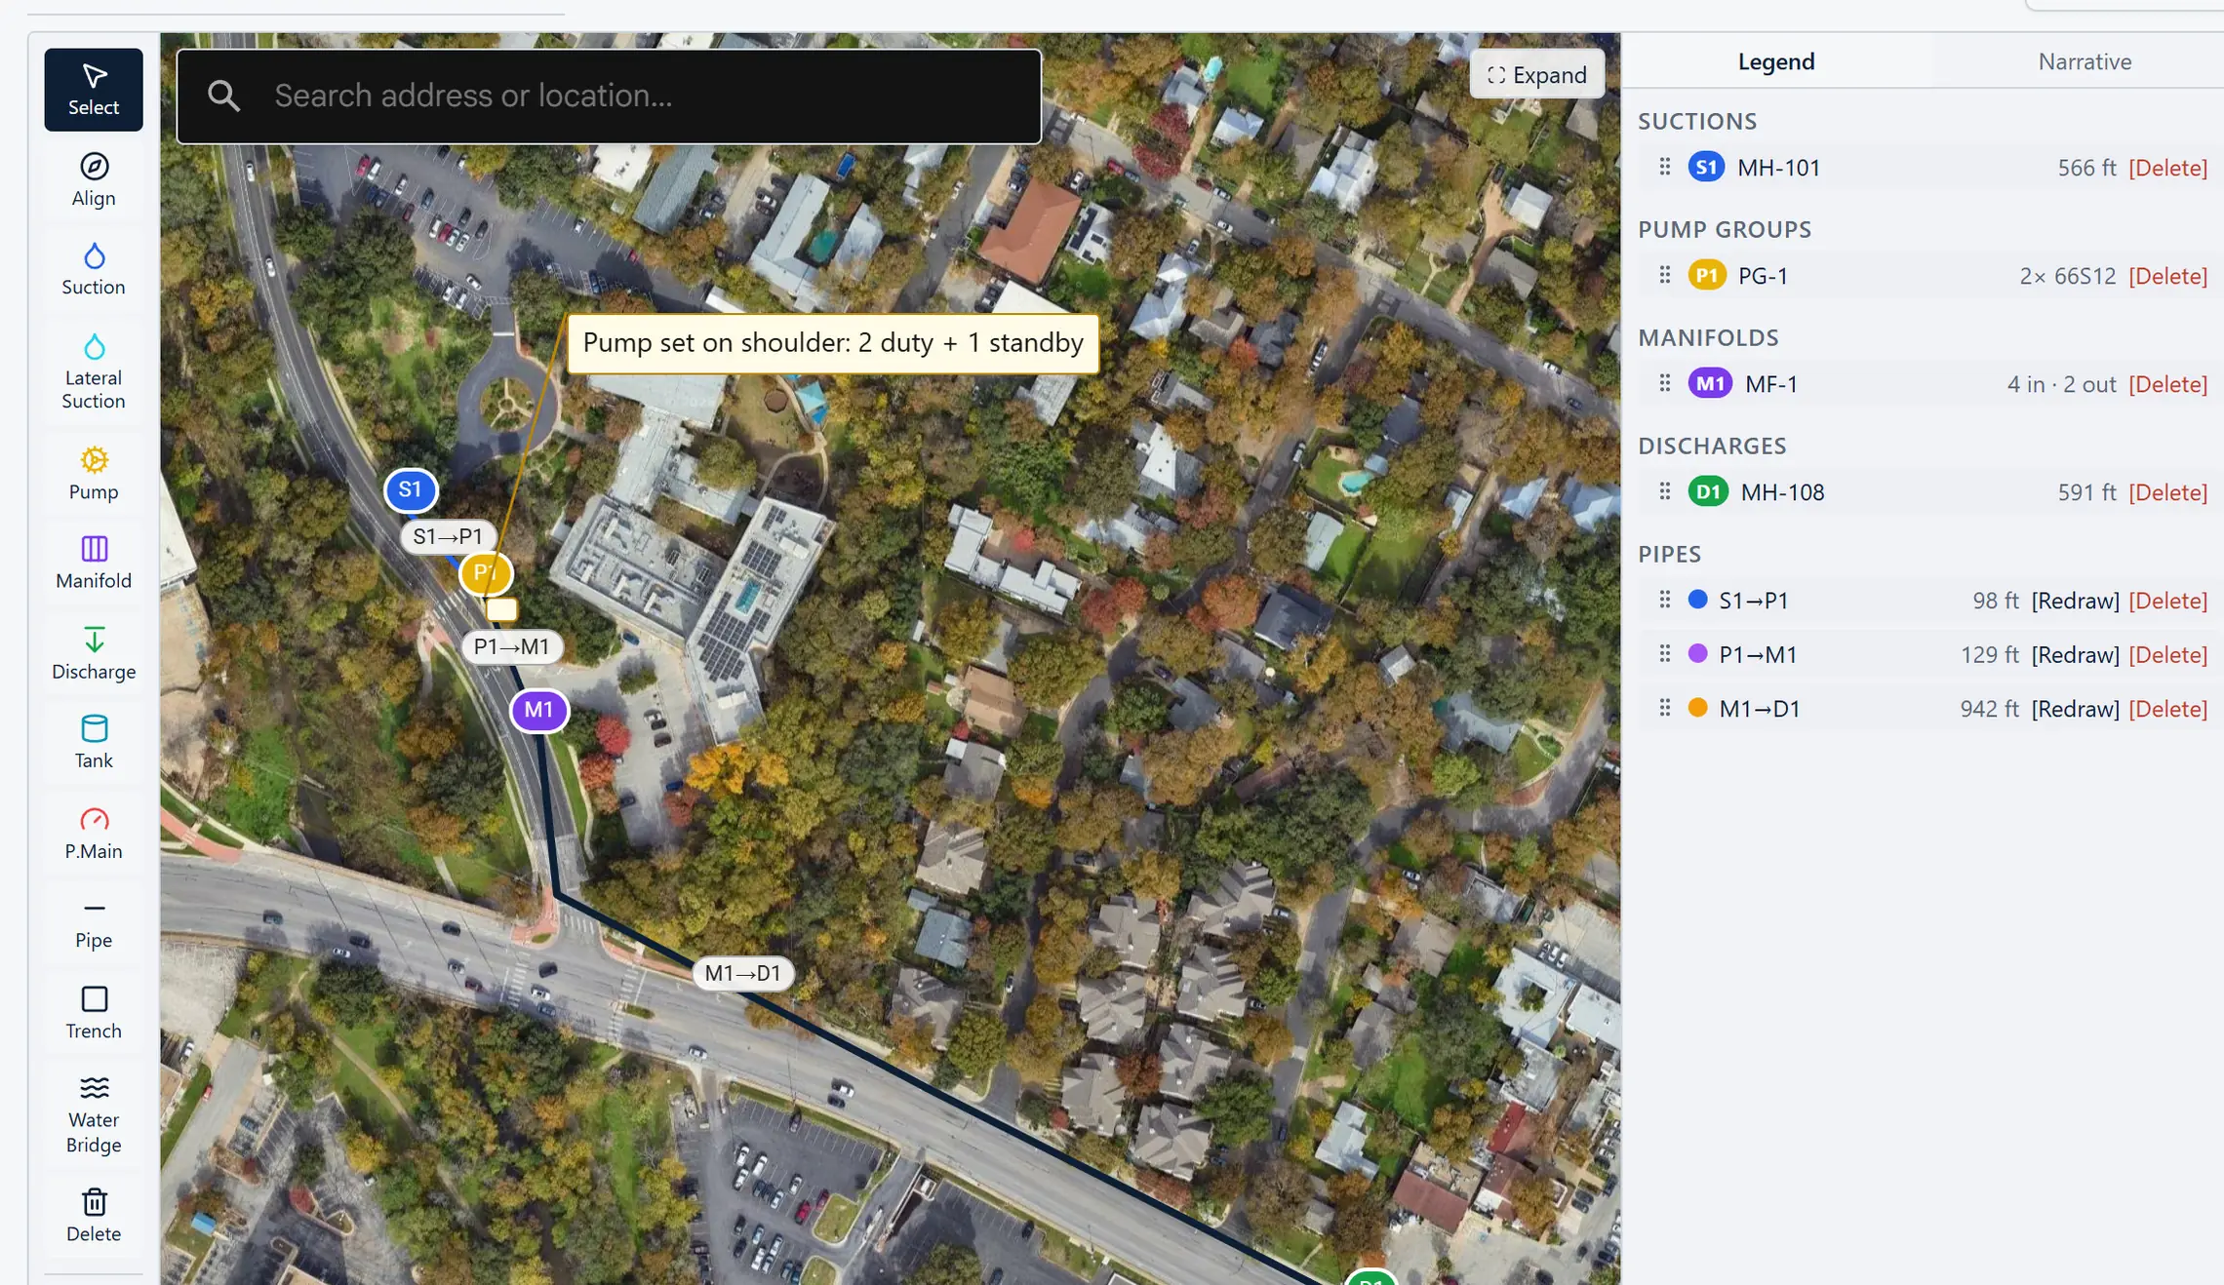Select the Manifold tool
The image size is (2224, 1285).
point(94,563)
